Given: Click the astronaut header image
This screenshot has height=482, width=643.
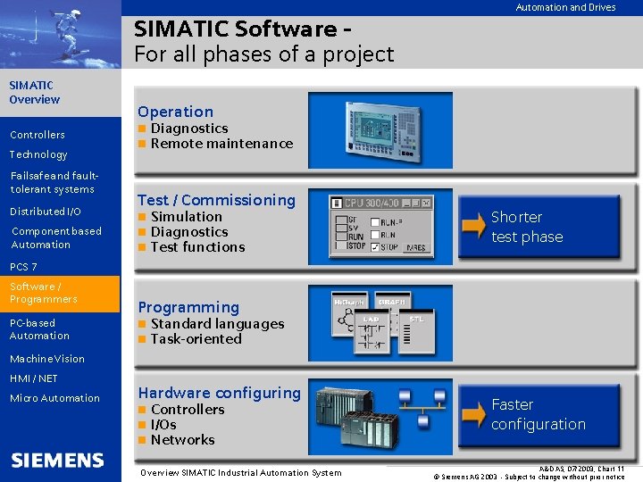Looking at the screenshot, I should [61, 34].
